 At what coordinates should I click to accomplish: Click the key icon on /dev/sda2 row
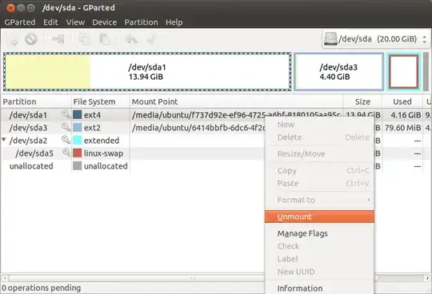66,140
